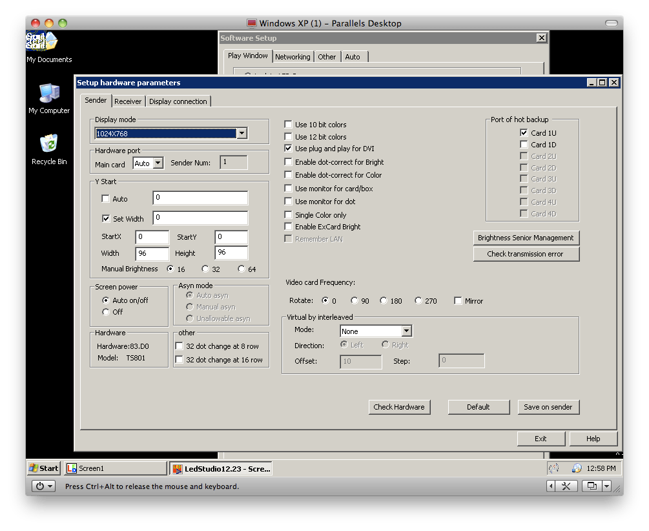
Task: Enable Use 10 bit colors
Action: (288, 125)
